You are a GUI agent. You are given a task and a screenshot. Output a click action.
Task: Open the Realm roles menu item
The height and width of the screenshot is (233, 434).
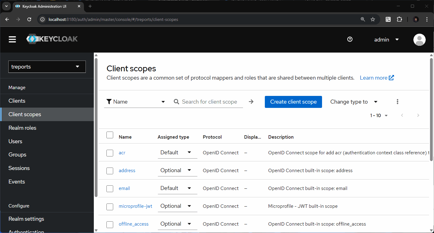[22, 128]
